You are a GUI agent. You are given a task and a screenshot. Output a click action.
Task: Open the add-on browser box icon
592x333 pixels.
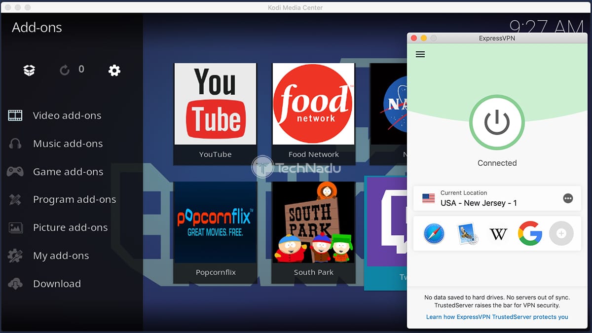click(29, 71)
